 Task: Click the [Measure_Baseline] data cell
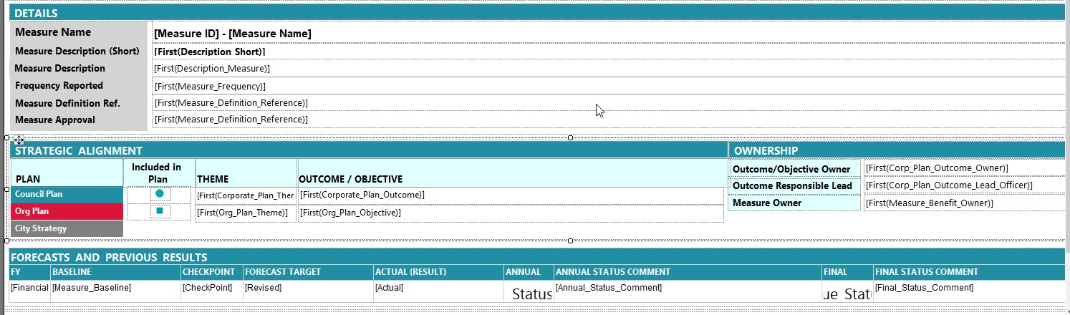click(x=115, y=291)
